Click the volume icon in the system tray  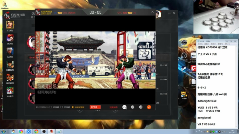pos(225,131)
